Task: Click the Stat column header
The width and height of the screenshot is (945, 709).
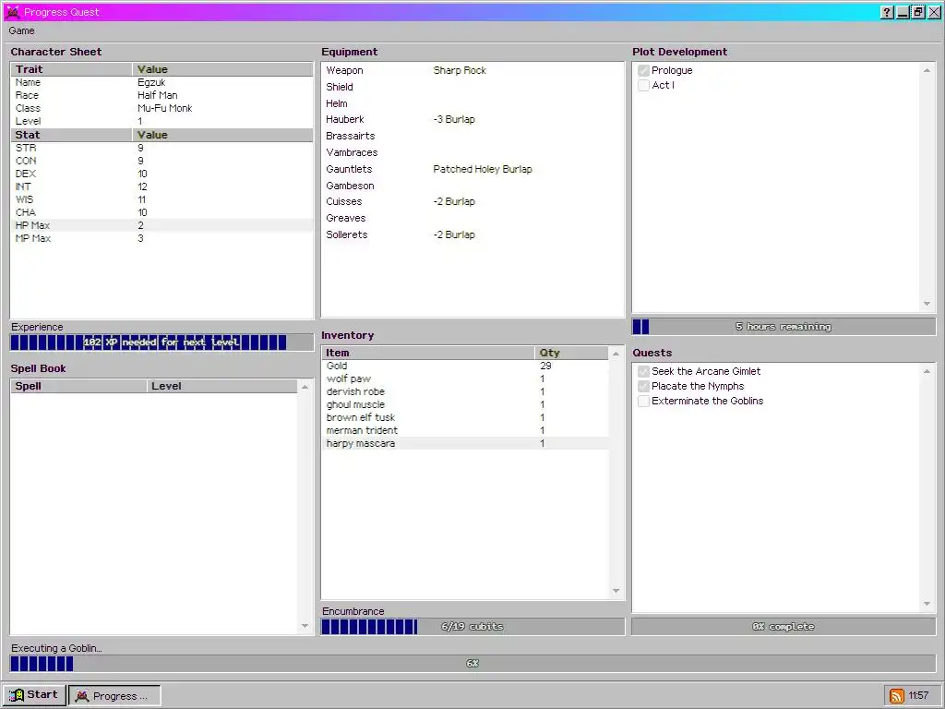Action: (72, 135)
